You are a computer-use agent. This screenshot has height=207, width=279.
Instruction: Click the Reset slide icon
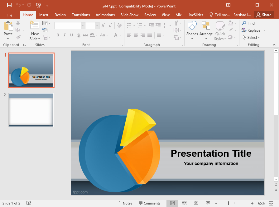[45, 30]
